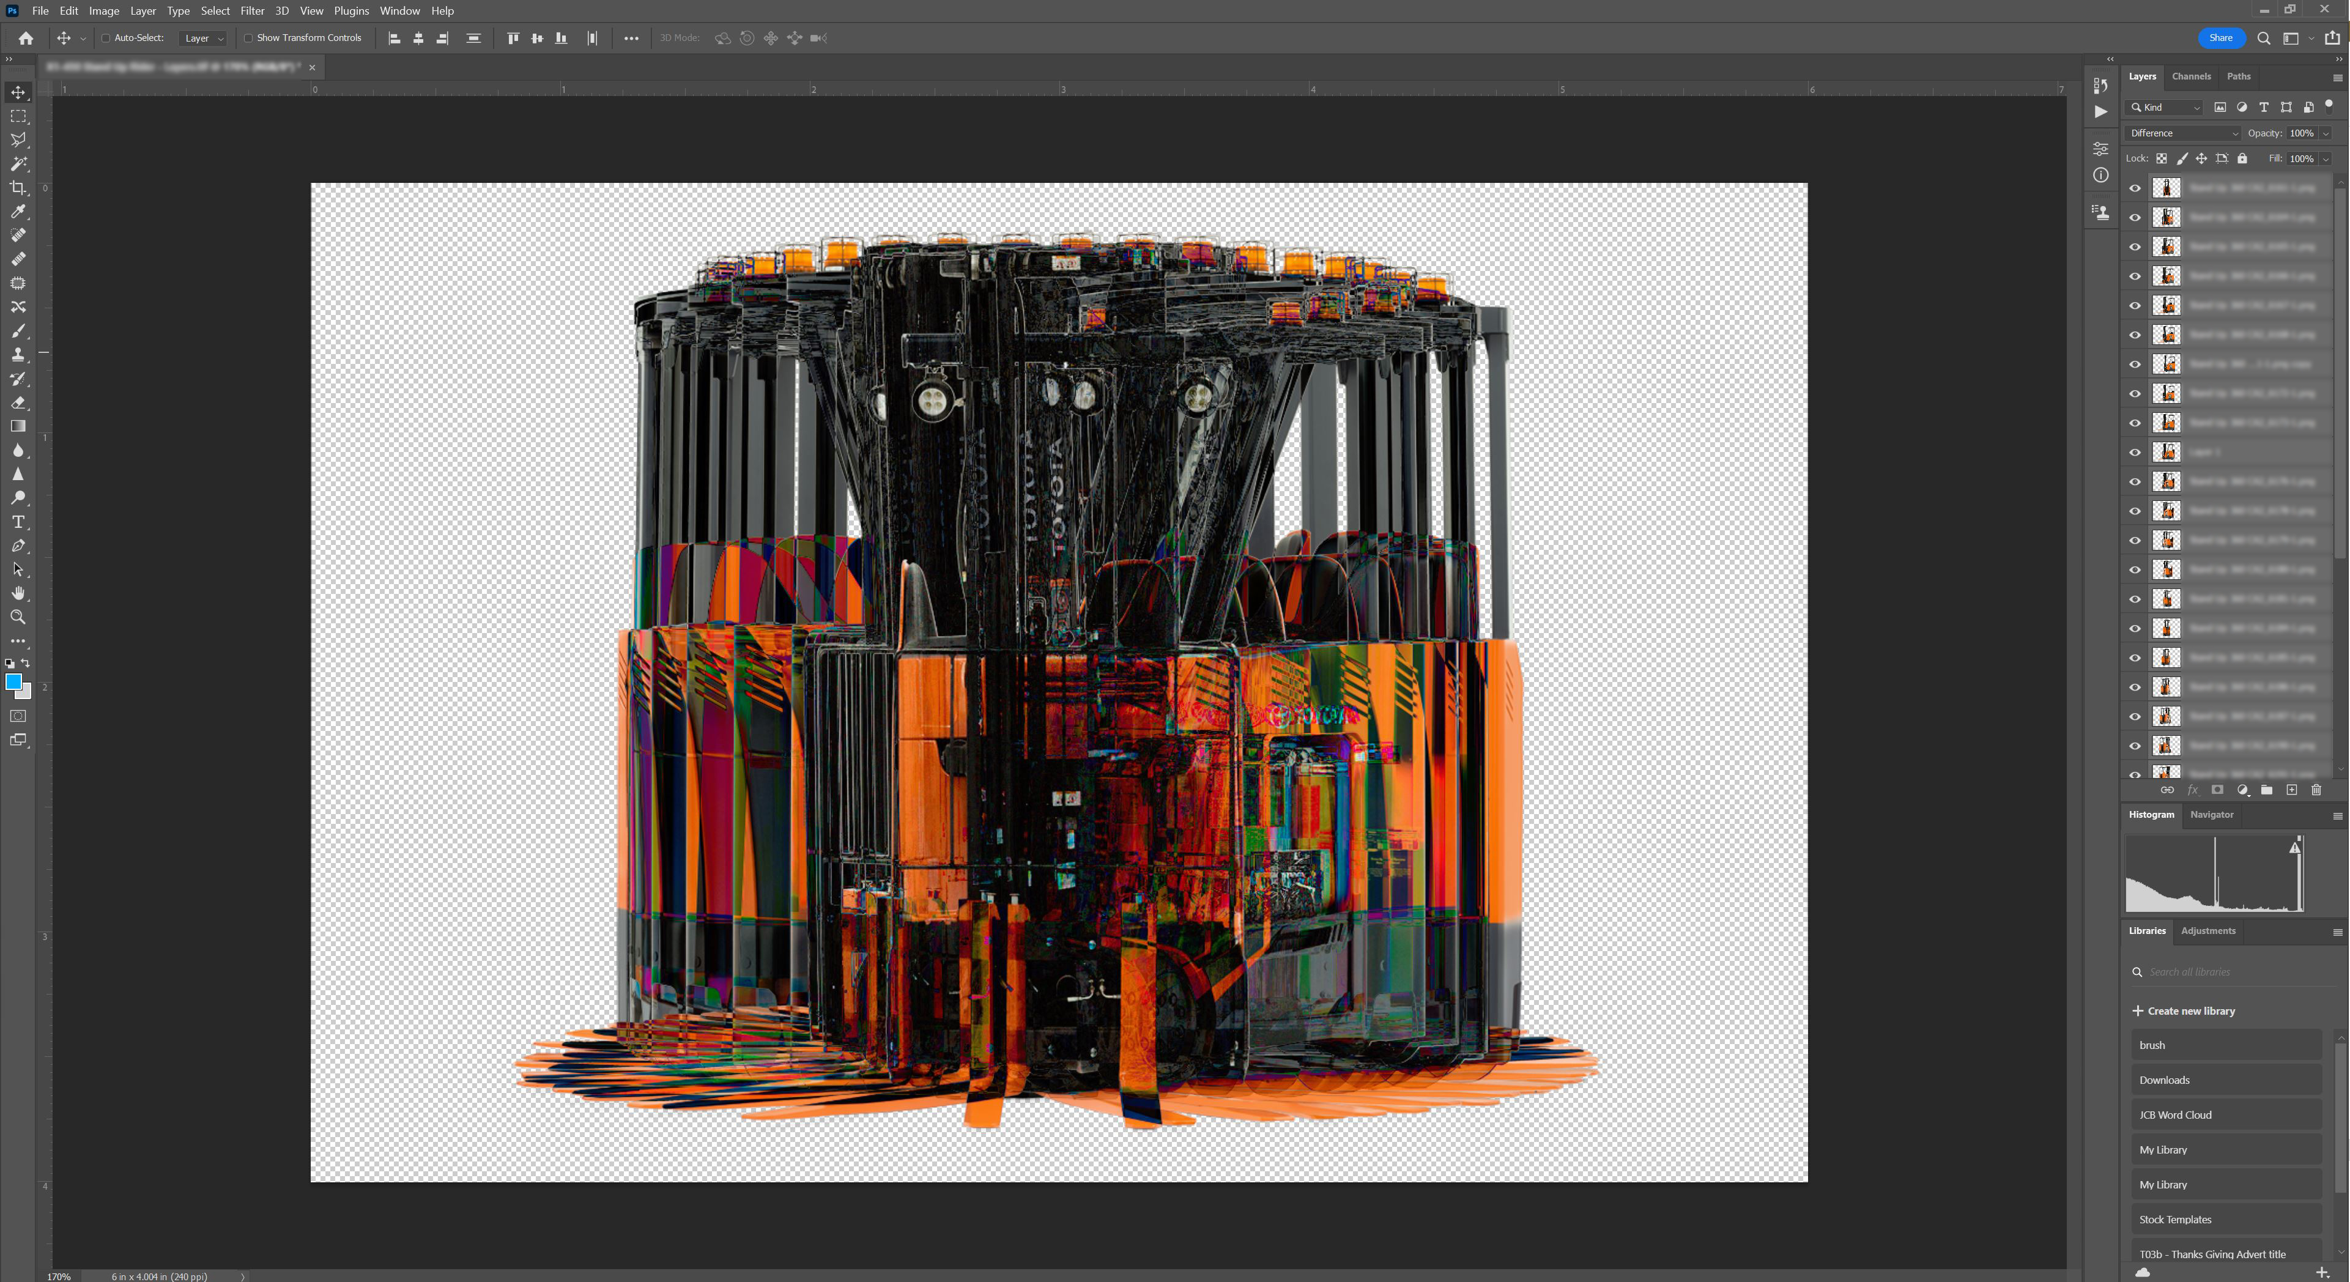Turn layer filtering switch on or off

pyautogui.click(x=2329, y=106)
